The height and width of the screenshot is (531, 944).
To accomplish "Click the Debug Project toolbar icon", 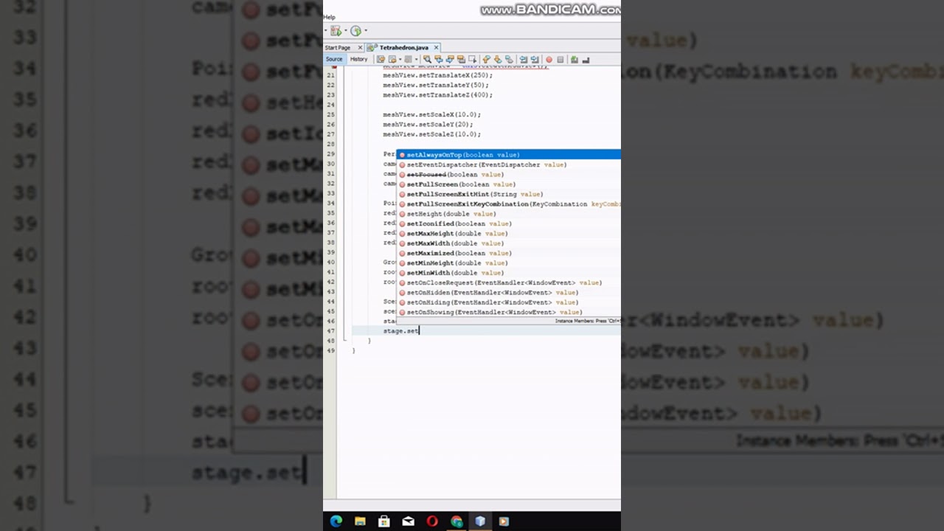I will tap(336, 30).
